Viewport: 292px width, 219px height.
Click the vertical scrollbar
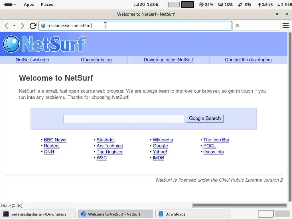(290, 117)
